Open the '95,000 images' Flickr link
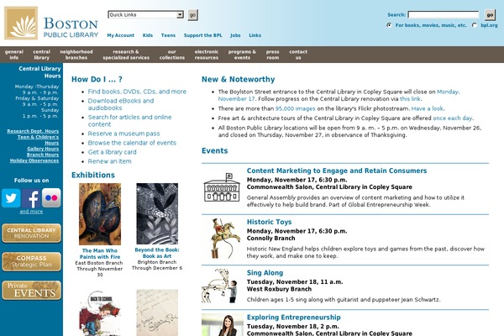Viewport: 504px width, 336px height. pyautogui.click(x=295, y=108)
